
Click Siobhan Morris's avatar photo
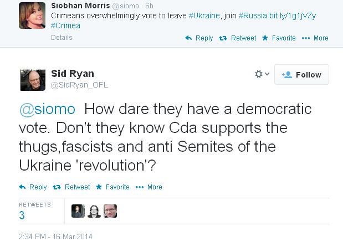tap(32, 16)
